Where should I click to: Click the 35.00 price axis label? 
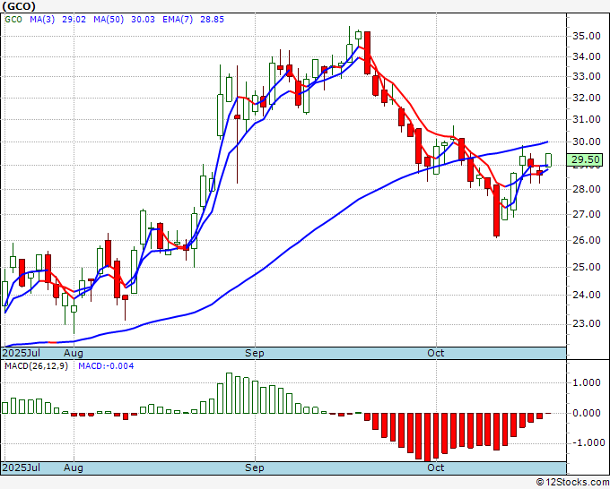587,36
